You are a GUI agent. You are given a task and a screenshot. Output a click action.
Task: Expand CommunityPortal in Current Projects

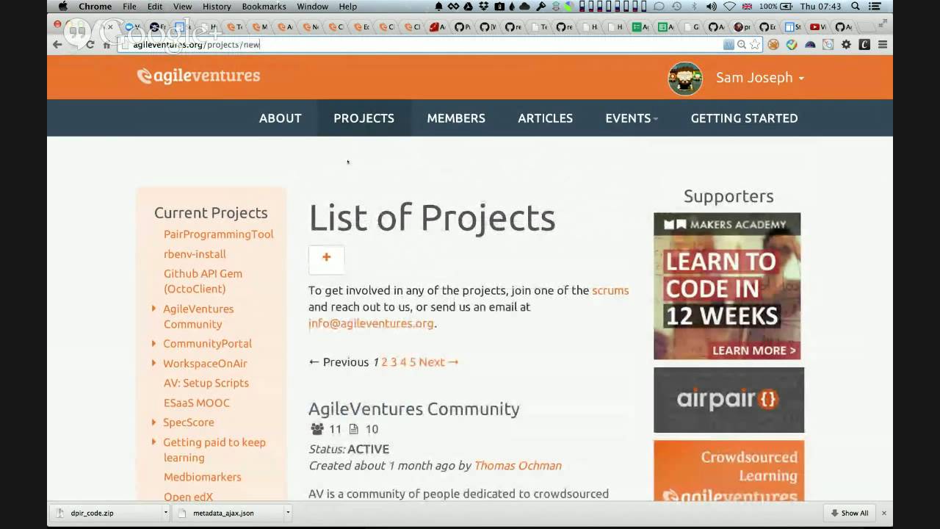point(153,344)
